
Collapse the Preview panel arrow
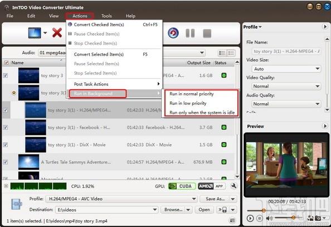tap(325, 126)
